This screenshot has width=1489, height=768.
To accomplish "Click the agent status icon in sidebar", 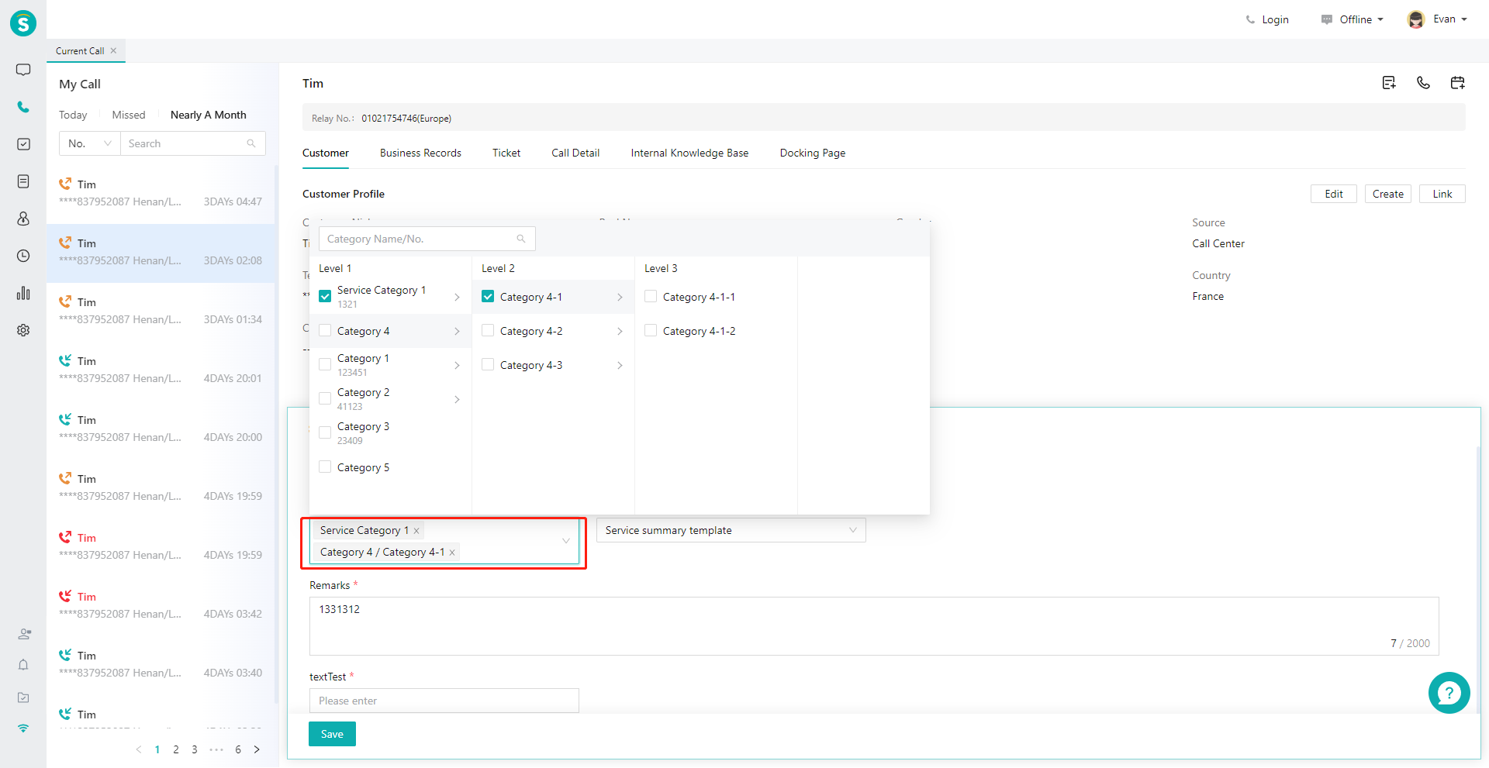I will pos(24,634).
